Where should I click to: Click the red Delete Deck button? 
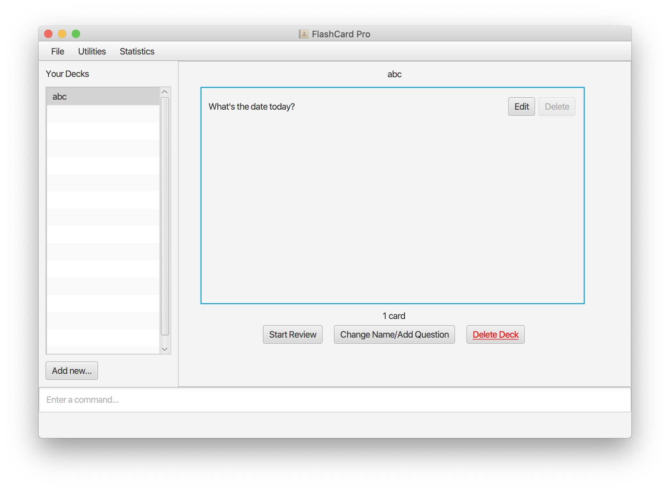pyautogui.click(x=495, y=335)
